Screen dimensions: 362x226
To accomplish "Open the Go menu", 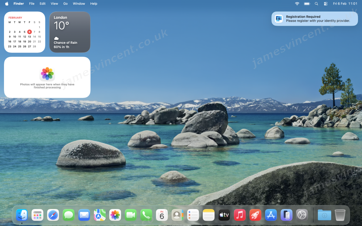I will point(66,4).
